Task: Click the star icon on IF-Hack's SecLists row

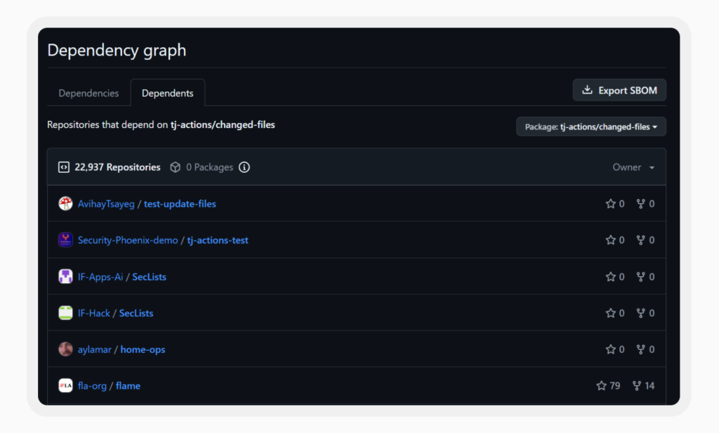Action: pyautogui.click(x=609, y=313)
